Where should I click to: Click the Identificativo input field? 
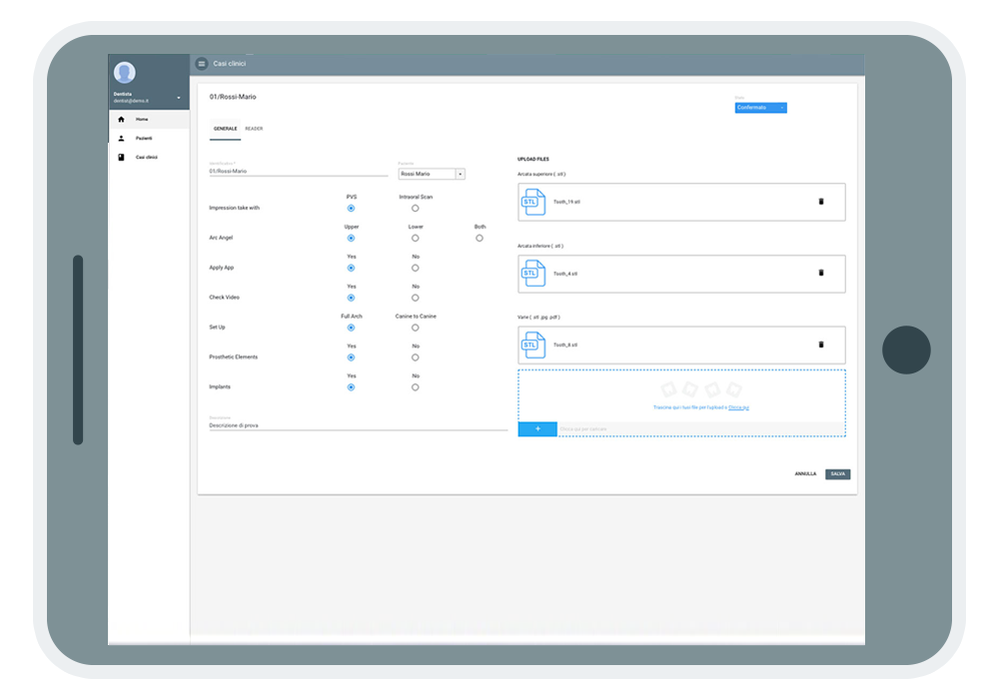click(x=298, y=171)
